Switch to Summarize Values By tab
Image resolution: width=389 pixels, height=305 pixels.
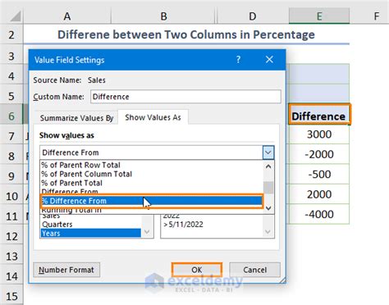point(76,118)
